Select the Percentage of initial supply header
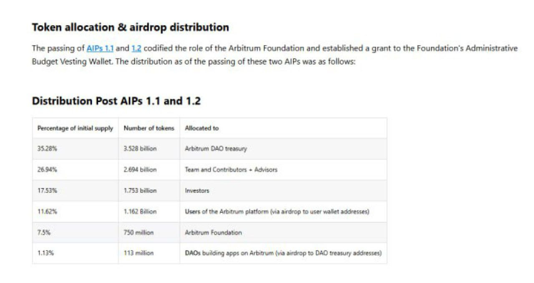 75,129
